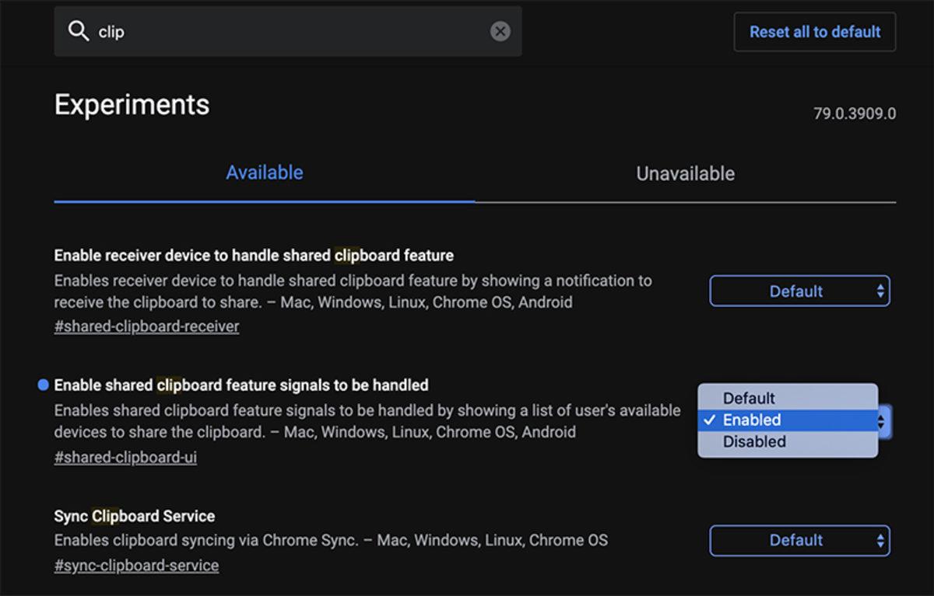Click the Reset all to default button

point(814,32)
